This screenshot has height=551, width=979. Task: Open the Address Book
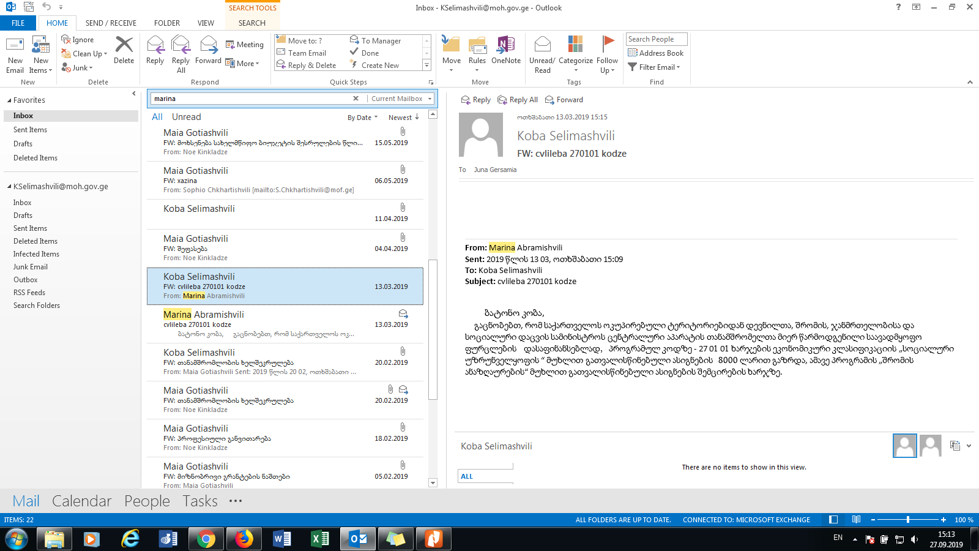click(x=656, y=53)
